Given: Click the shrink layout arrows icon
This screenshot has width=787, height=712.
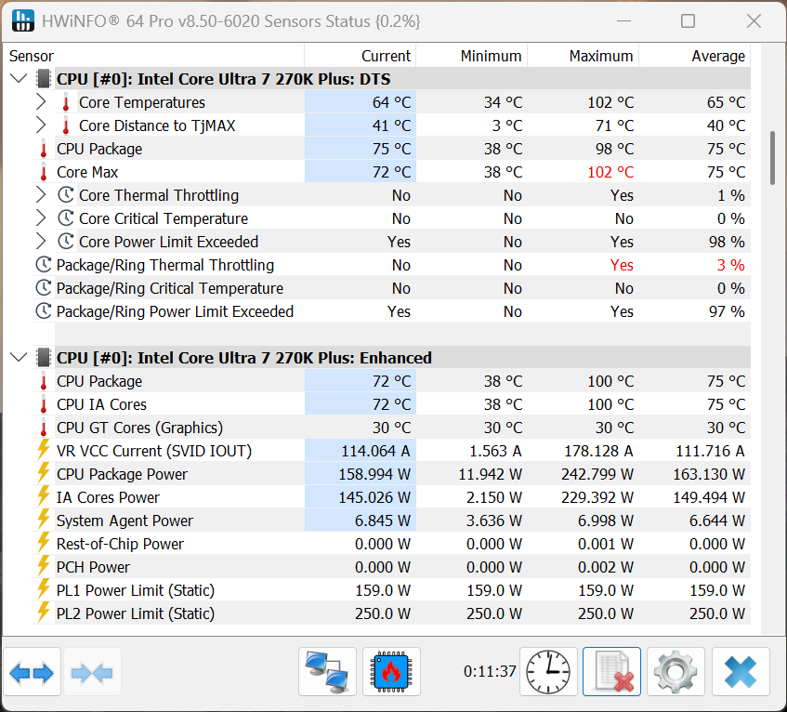Looking at the screenshot, I should click(92, 672).
